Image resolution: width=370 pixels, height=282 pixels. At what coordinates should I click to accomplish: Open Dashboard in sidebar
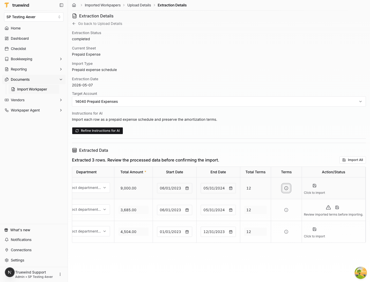tap(34, 38)
